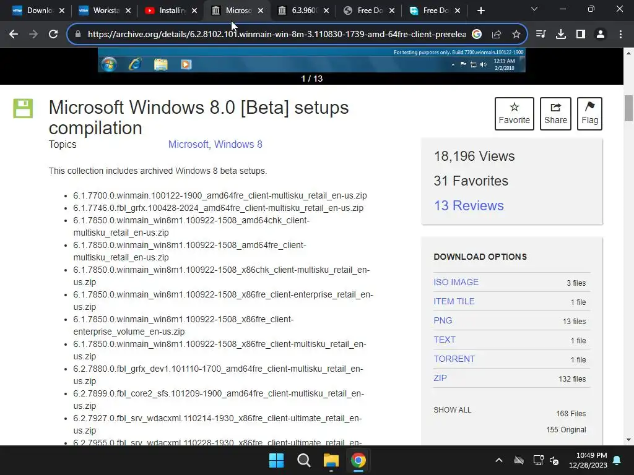Click the OneDrive cloud tray icon
Viewport: 634px width, 475px height.
[519, 460]
